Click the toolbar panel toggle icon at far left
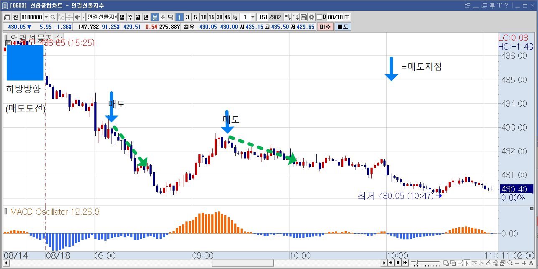Image resolution: width=538 pixels, height=269 pixels. point(7,17)
